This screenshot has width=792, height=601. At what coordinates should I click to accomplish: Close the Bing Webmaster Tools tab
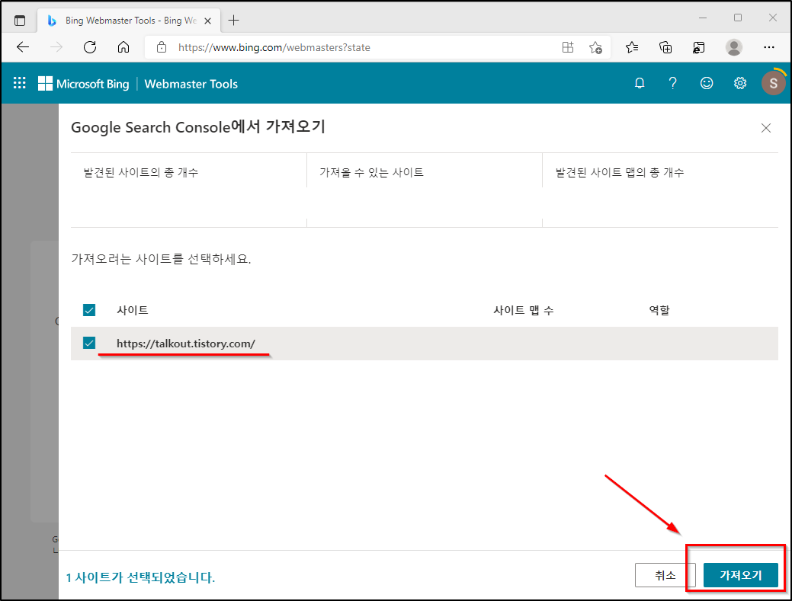tap(207, 21)
